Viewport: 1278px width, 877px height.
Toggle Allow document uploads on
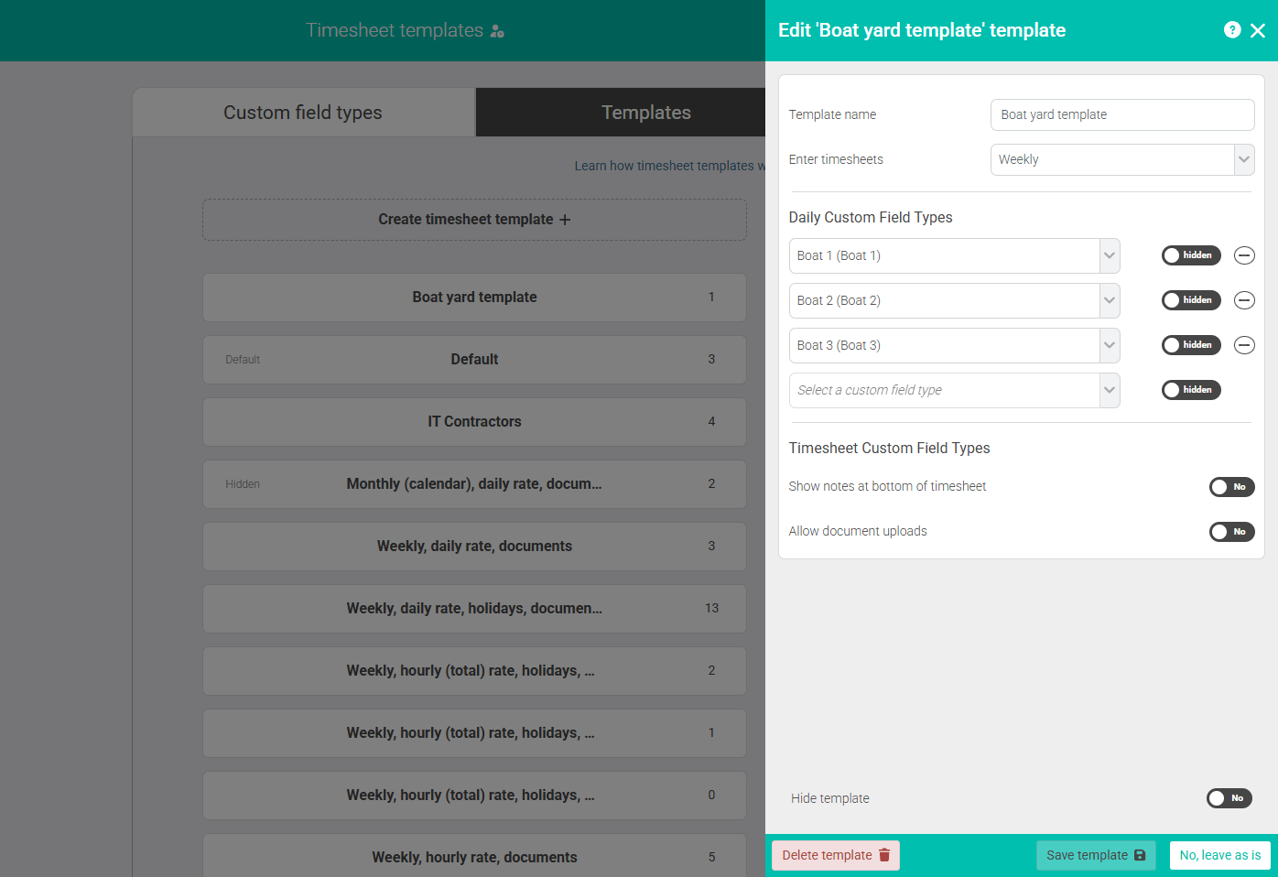[1231, 532]
